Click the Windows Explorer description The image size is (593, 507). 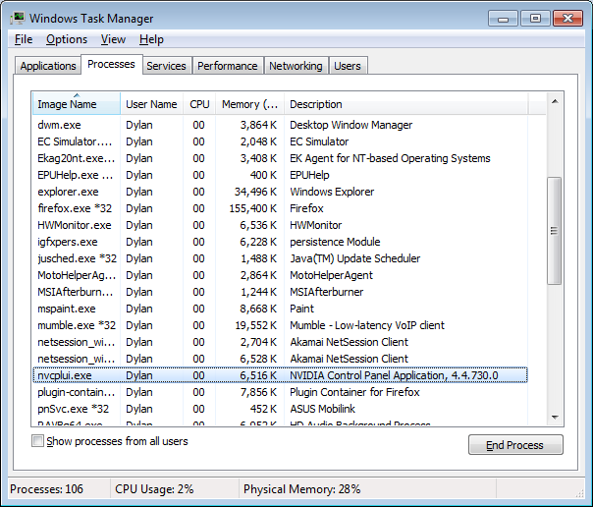coord(332,192)
